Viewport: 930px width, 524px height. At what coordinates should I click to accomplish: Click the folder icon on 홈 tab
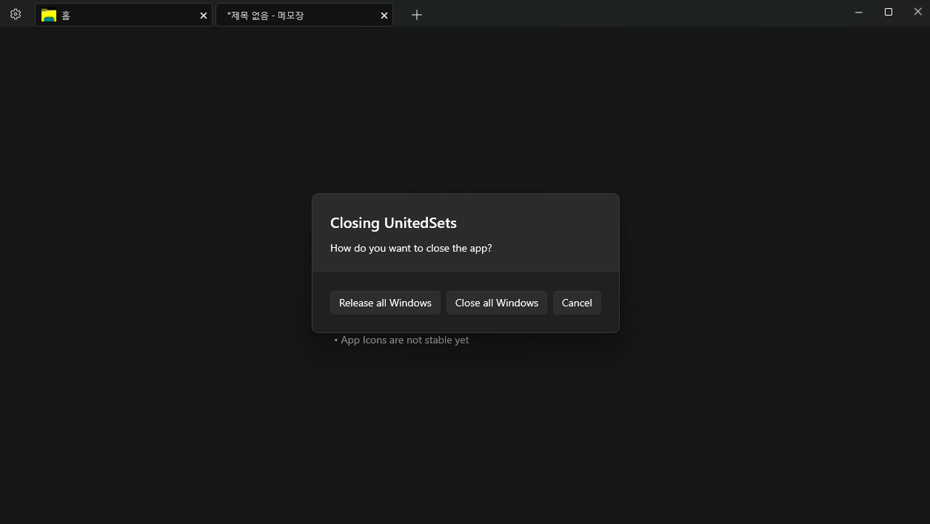click(49, 15)
